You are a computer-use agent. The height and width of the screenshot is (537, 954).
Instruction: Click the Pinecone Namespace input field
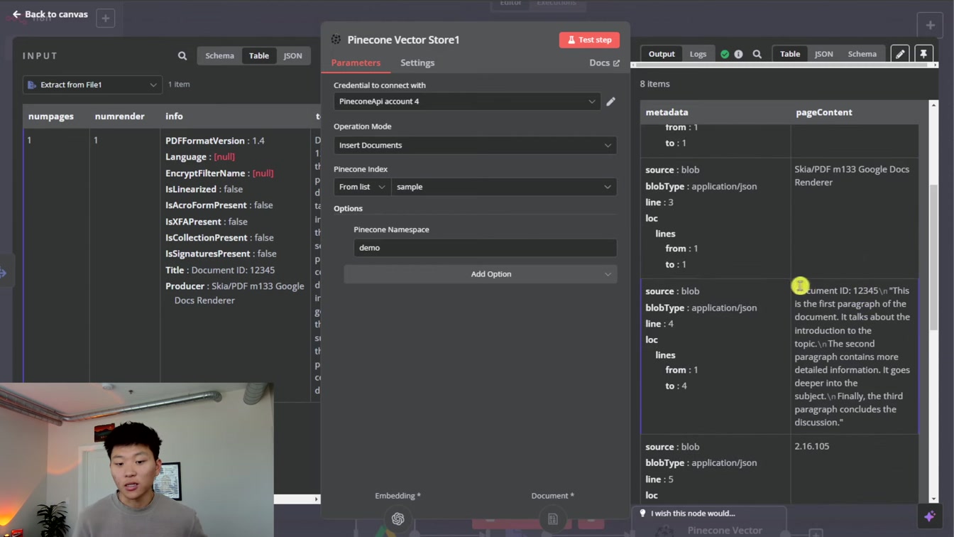(x=485, y=248)
